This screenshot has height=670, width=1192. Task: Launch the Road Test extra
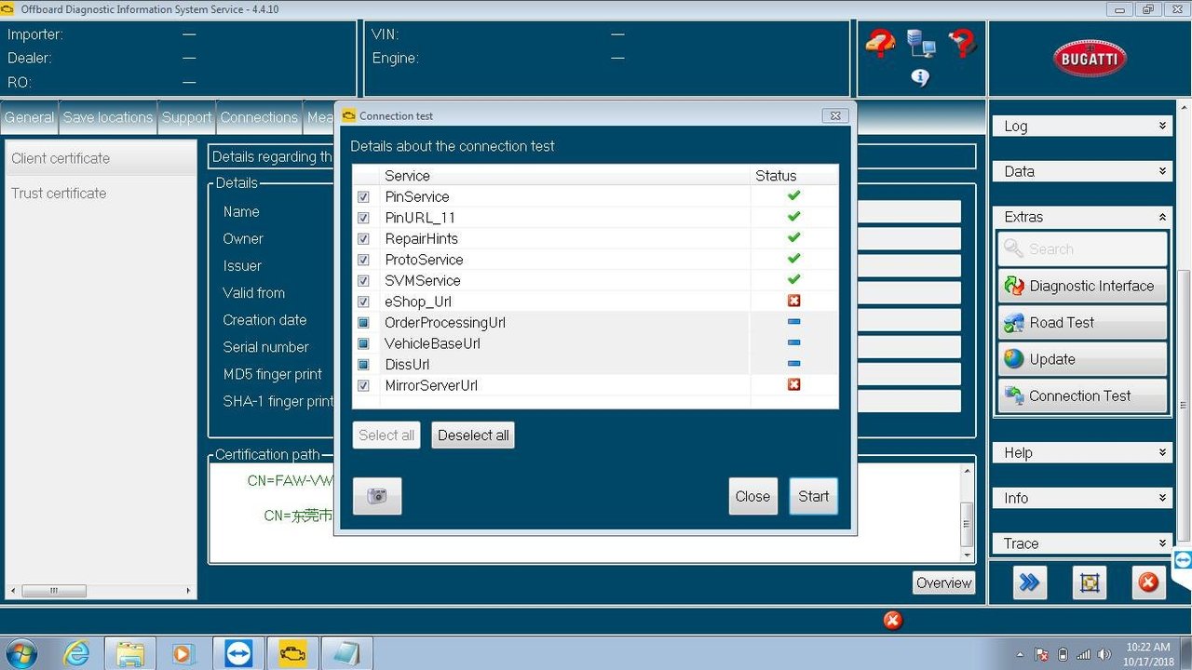[1082, 323]
